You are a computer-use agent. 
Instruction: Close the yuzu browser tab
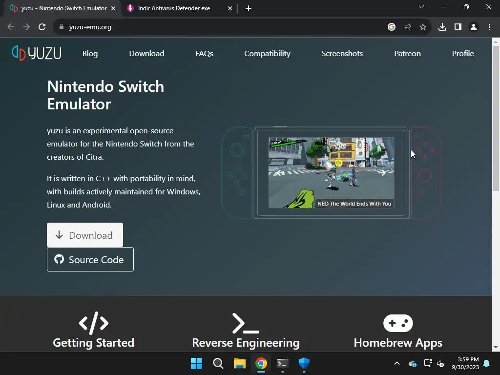pyautogui.click(x=113, y=8)
